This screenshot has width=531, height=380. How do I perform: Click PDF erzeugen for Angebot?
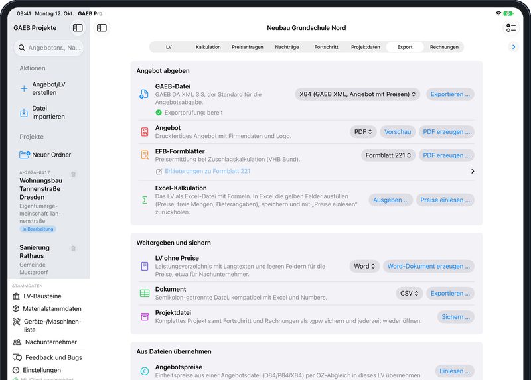pos(446,131)
